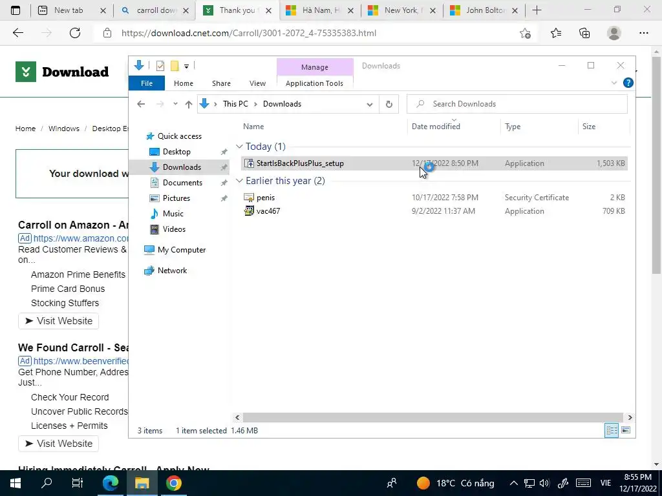The width and height of the screenshot is (662, 496).
Task: Switch to the Home ribbon tab
Action: click(x=183, y=83)
